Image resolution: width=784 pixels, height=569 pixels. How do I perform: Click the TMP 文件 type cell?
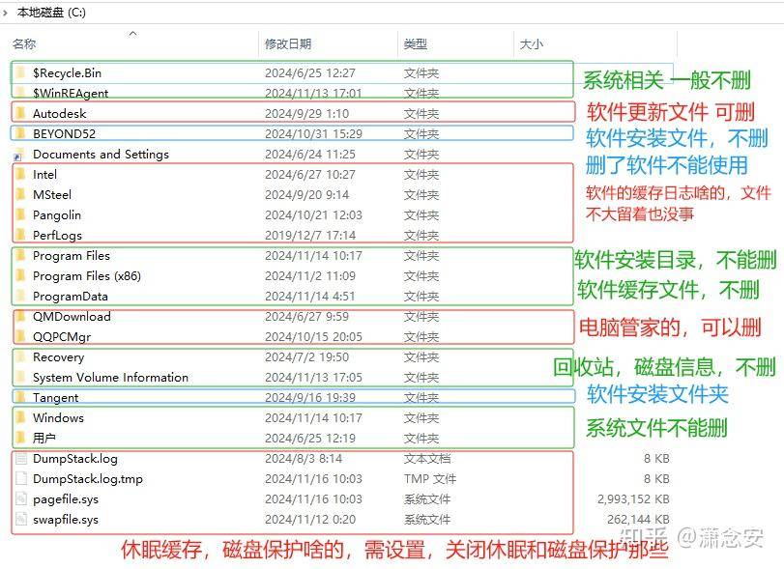tap(430, 478)
